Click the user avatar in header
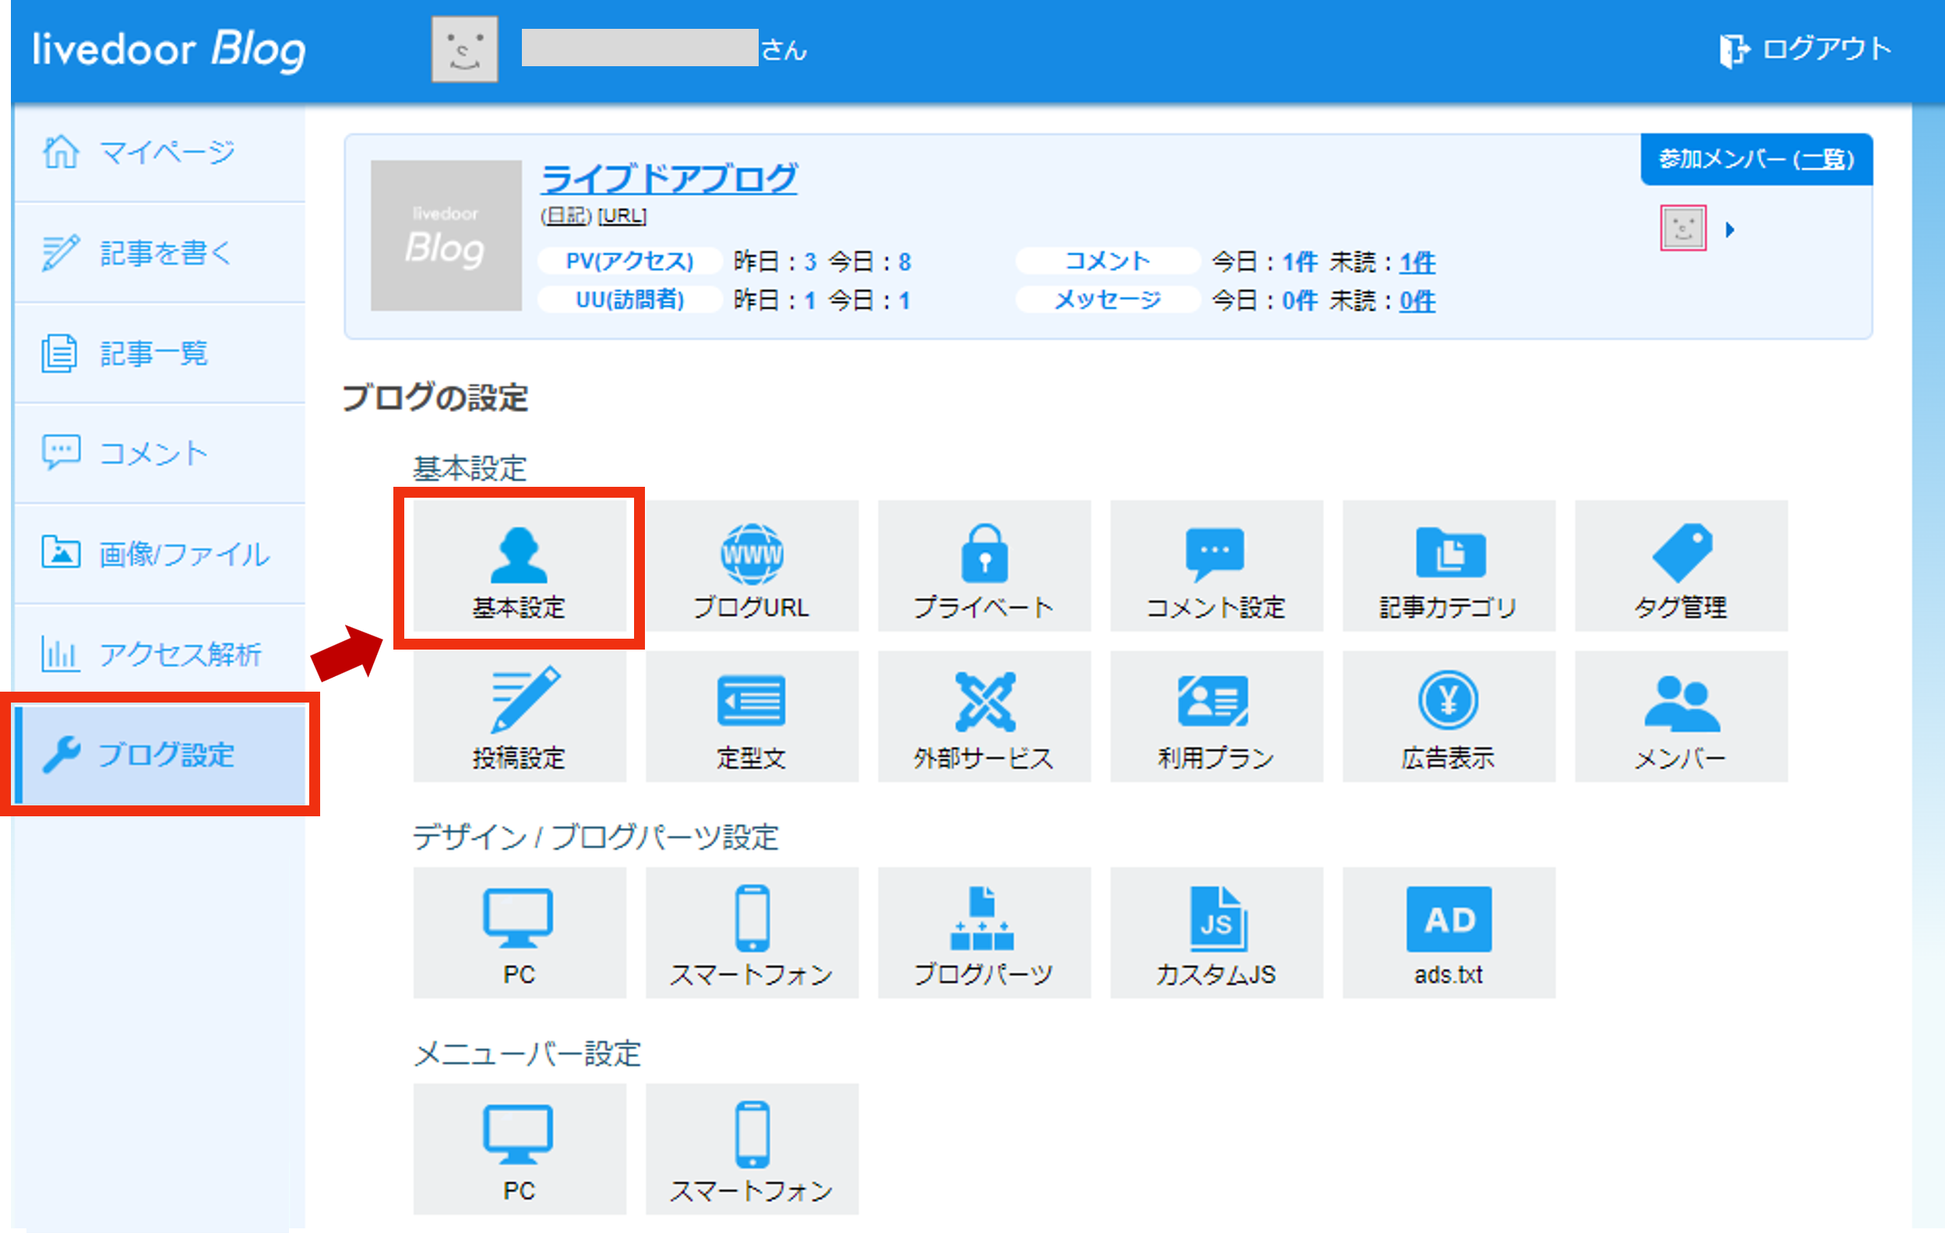This screenshot has width=1945, height=1233. 464,49
